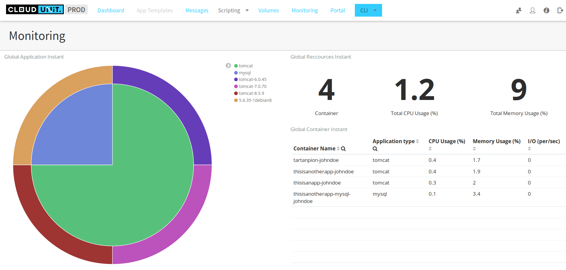Click the logout icon

(x=560, y=11)
